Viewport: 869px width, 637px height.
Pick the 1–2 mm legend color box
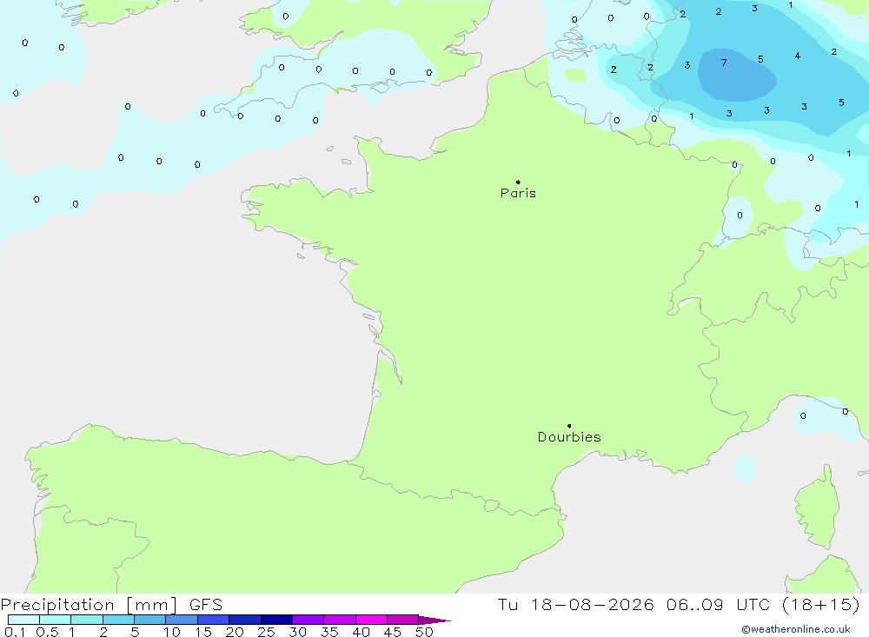coord(87,620)
